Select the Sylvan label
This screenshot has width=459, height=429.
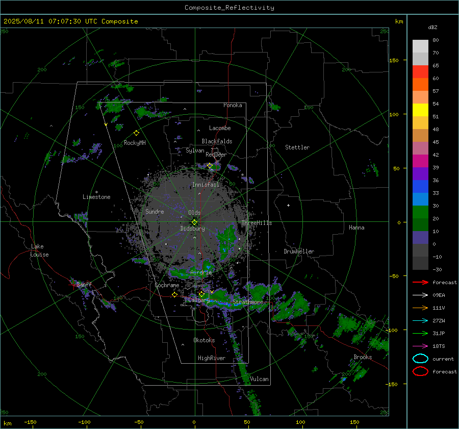[x=195, y=150]
